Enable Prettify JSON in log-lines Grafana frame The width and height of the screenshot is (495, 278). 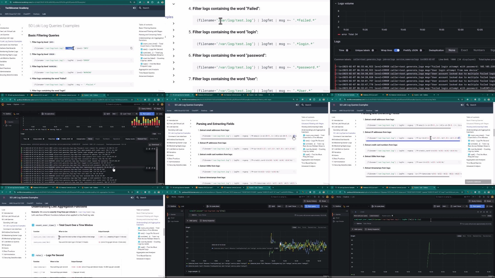[72, 139]
